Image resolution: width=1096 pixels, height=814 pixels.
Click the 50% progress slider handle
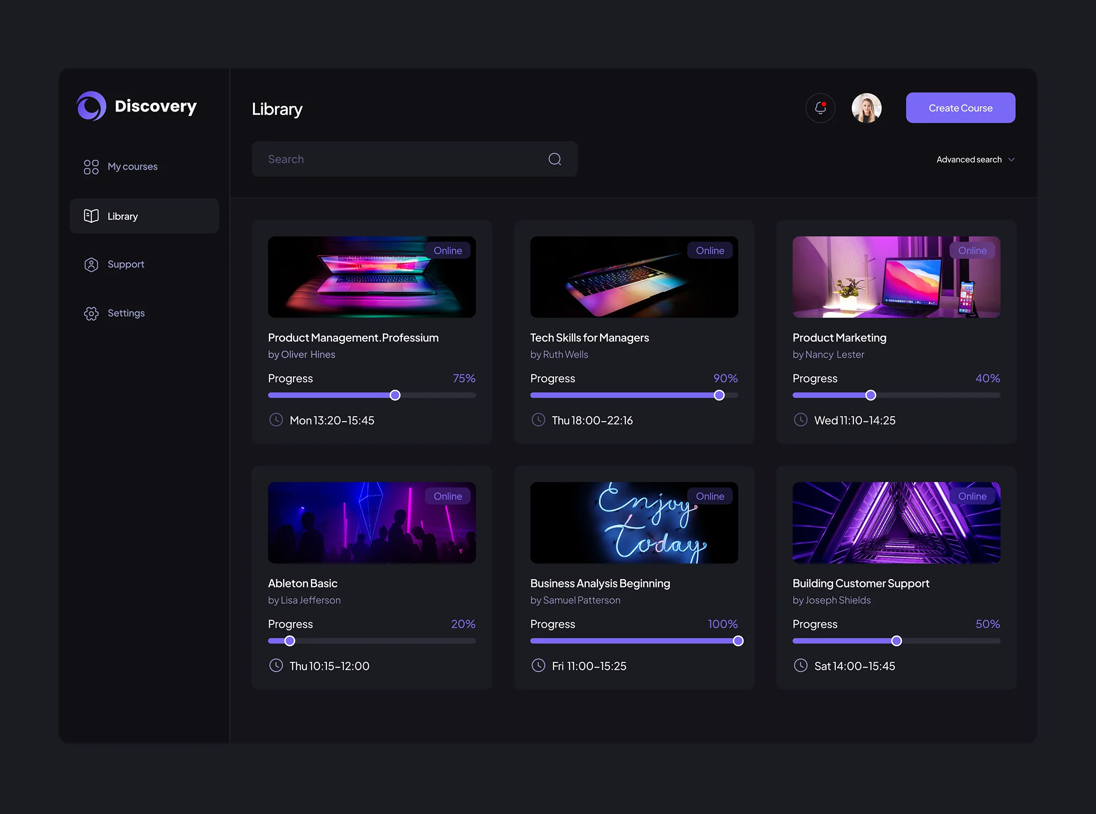[896, 641]
